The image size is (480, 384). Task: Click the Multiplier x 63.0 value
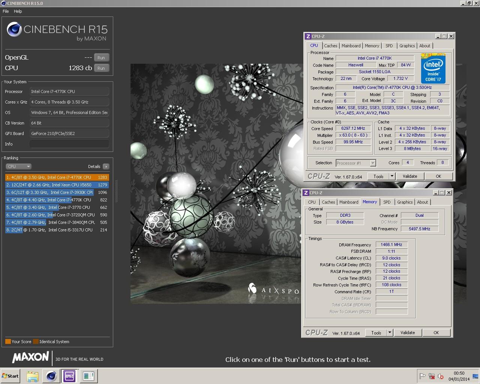(353, 135)
